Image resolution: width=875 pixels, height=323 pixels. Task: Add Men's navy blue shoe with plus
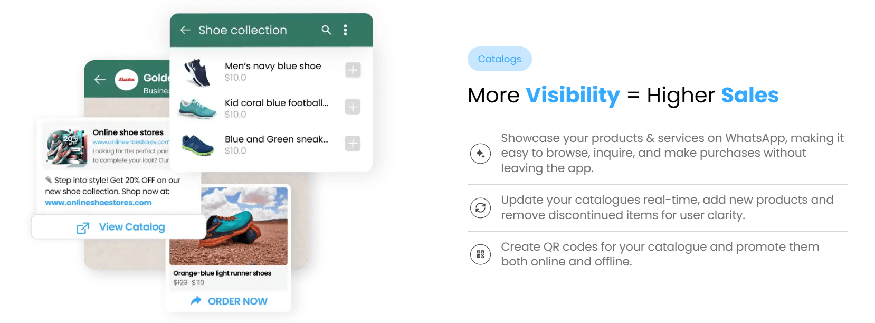point(353,70)
